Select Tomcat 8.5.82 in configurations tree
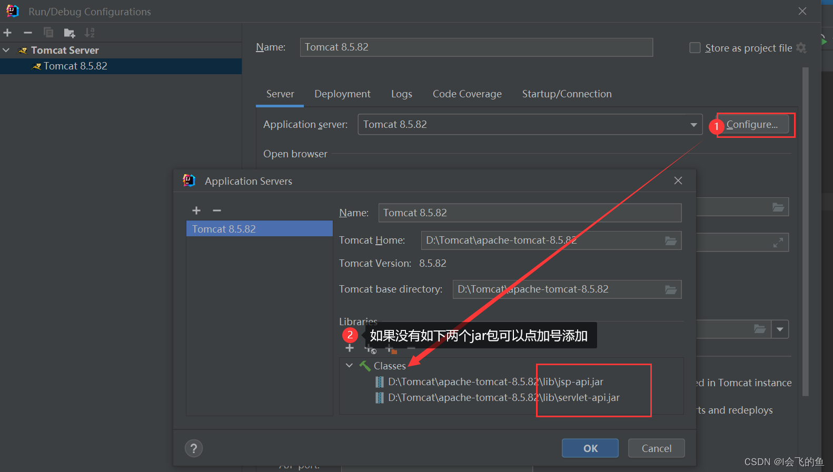The width and height of the screenshot is (833, 472). tap(121, 66)
